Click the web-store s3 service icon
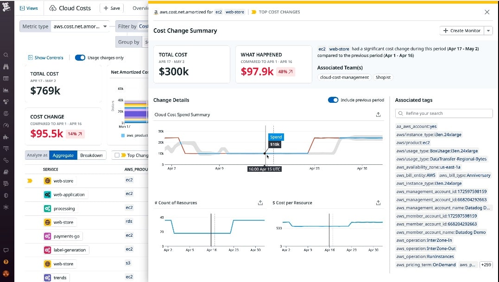 (47, 264)
